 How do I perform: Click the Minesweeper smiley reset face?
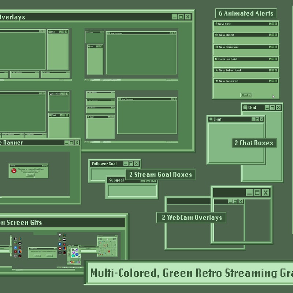[x=107, y=239]
